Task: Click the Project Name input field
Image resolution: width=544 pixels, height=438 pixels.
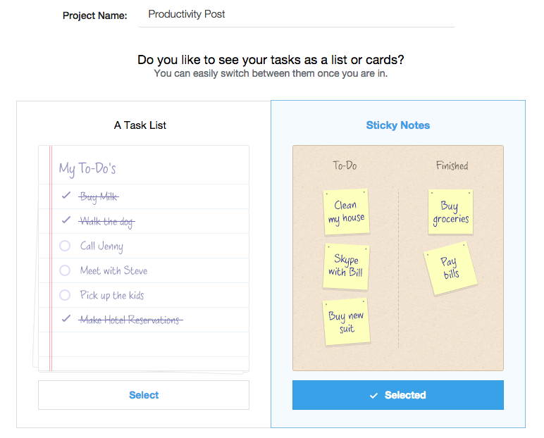Action: [x=296, y=15]
